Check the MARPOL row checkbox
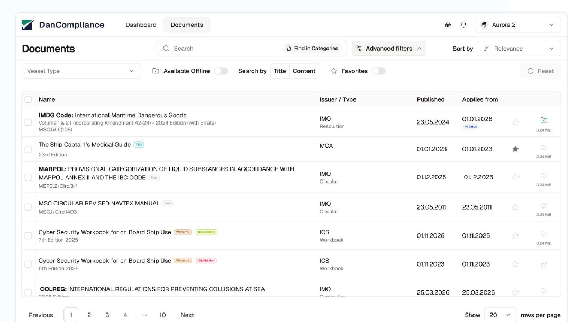The height and width of the screenshot is (322, 582). (x=28, y=177)
